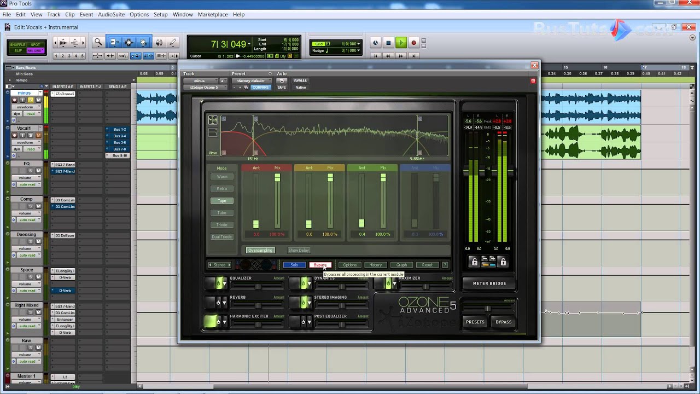The image size is (700, 394).
Task: Open the Track menu
Action: 54,15
